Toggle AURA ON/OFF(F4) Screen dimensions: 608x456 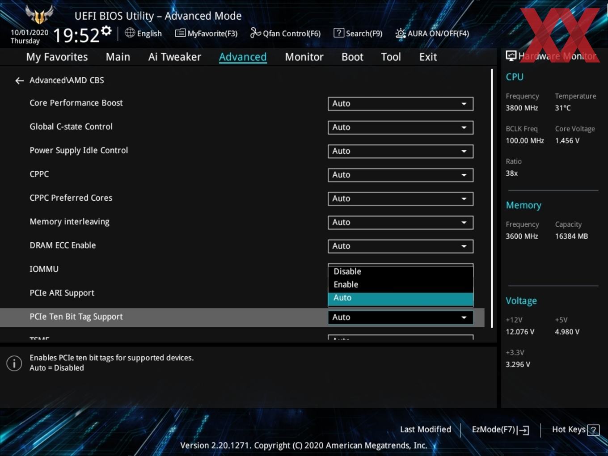coord(432,34)
